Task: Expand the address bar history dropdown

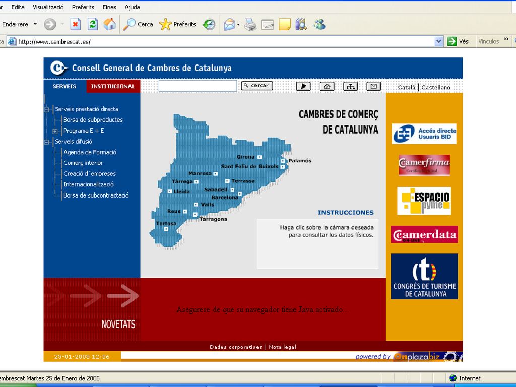Action: (x=439, y=41)
